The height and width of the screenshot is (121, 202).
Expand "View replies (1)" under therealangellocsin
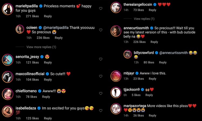(144, 19)
